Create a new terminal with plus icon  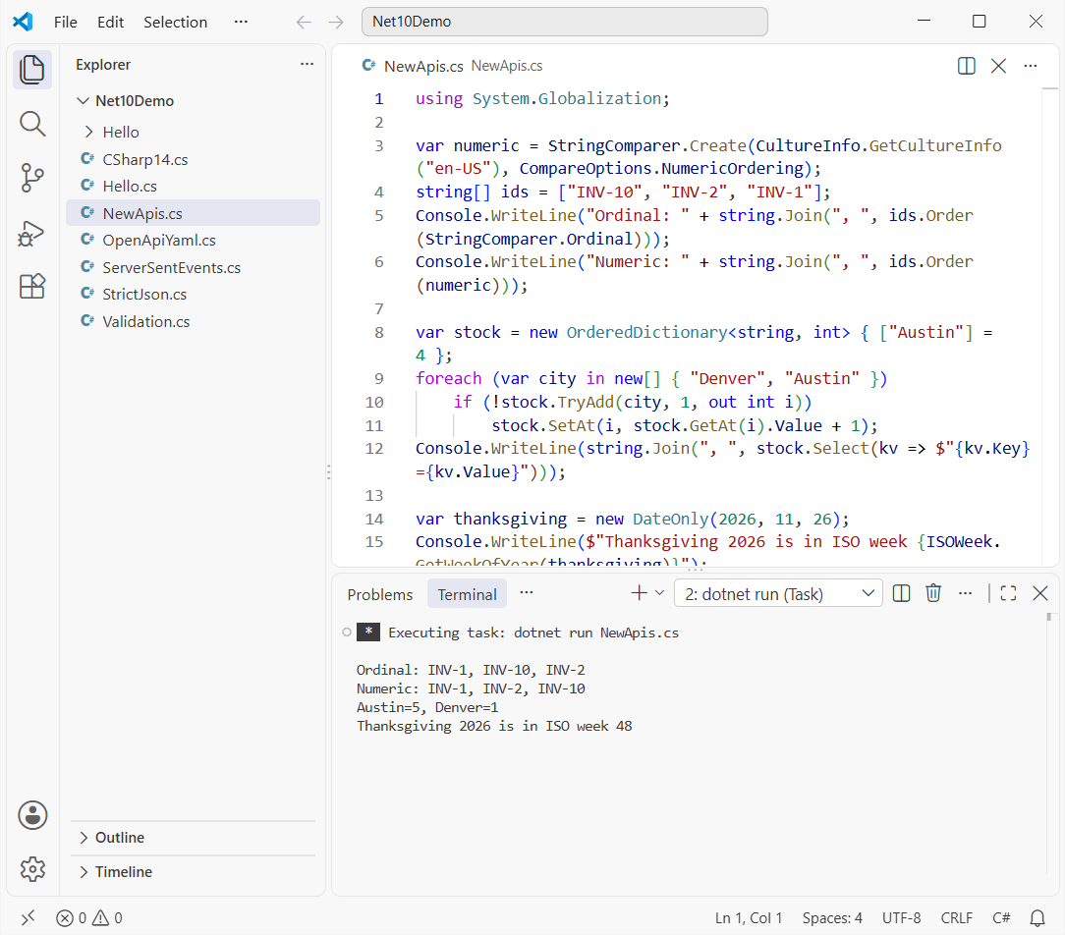[639, 593]
